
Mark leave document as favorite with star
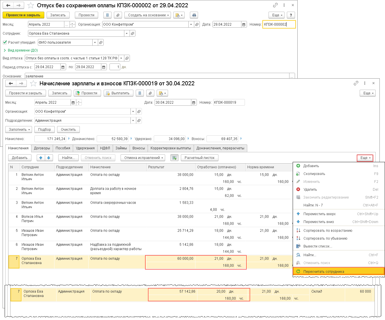(x=30, y=6)
